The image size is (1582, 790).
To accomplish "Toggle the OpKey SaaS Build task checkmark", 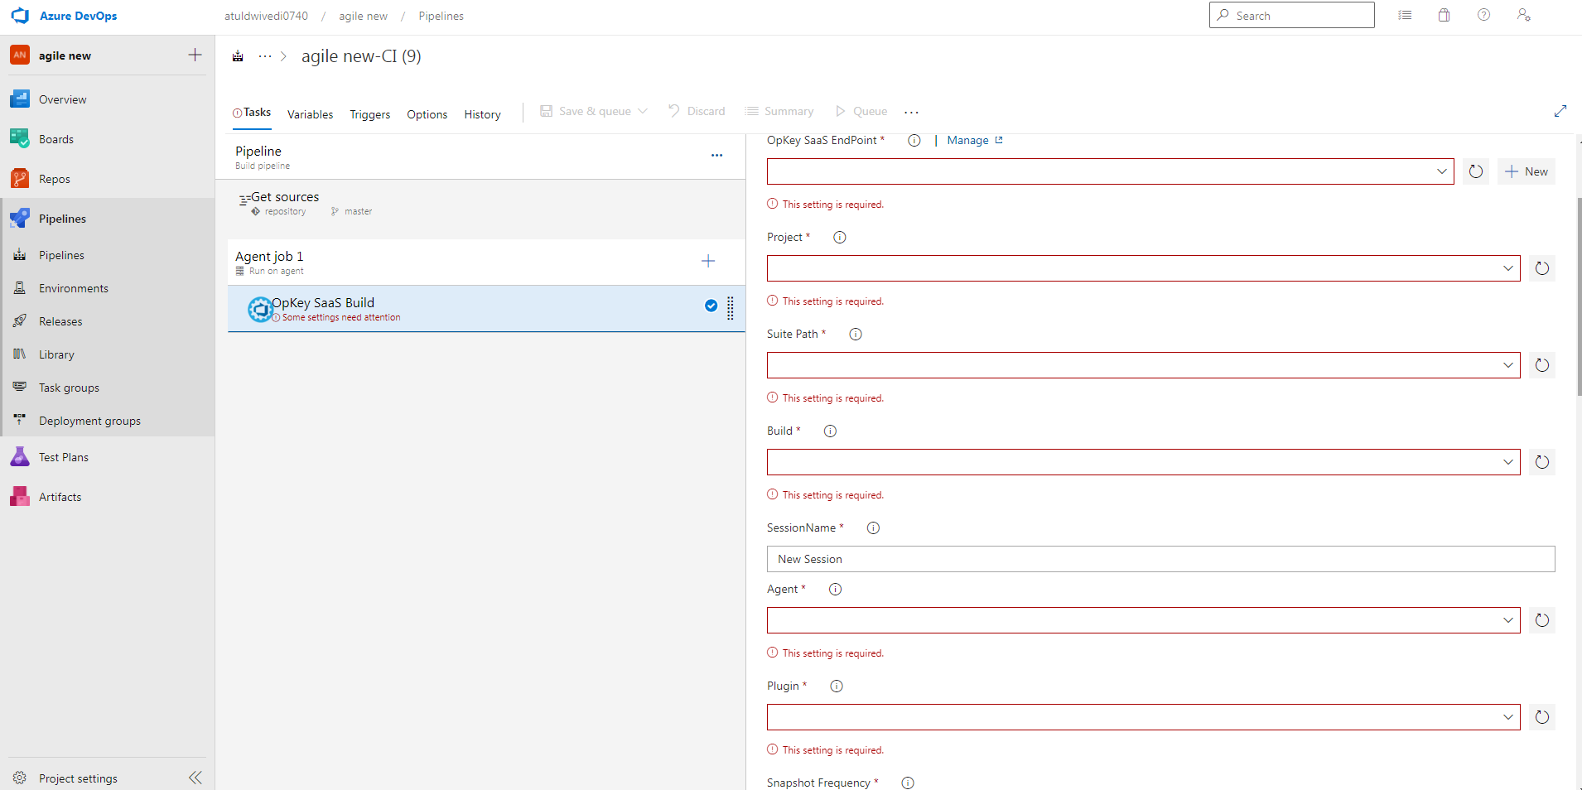I will [711, 306].
